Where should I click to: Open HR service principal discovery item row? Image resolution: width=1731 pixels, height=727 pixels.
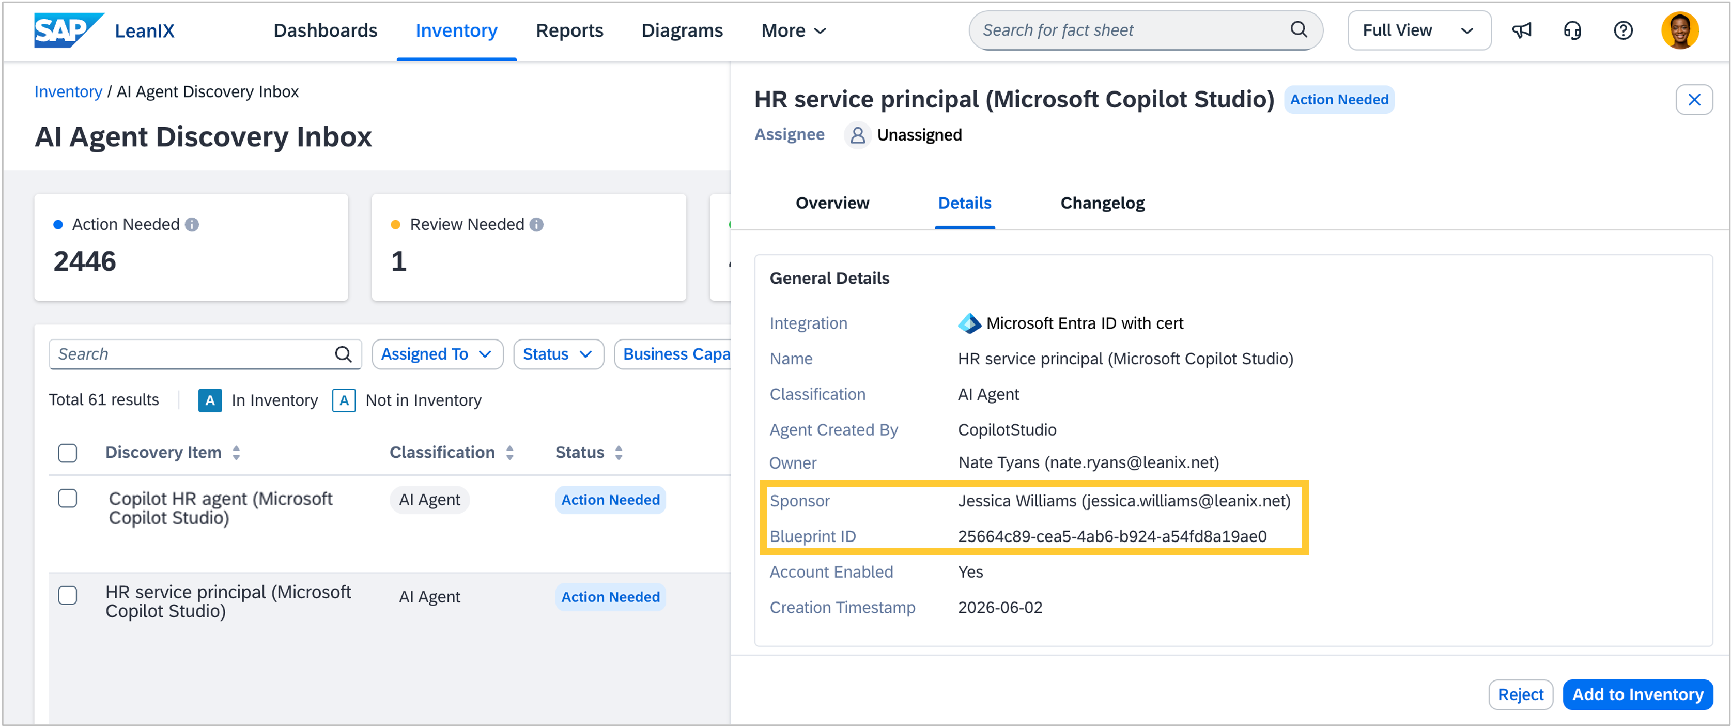point(228,601)
